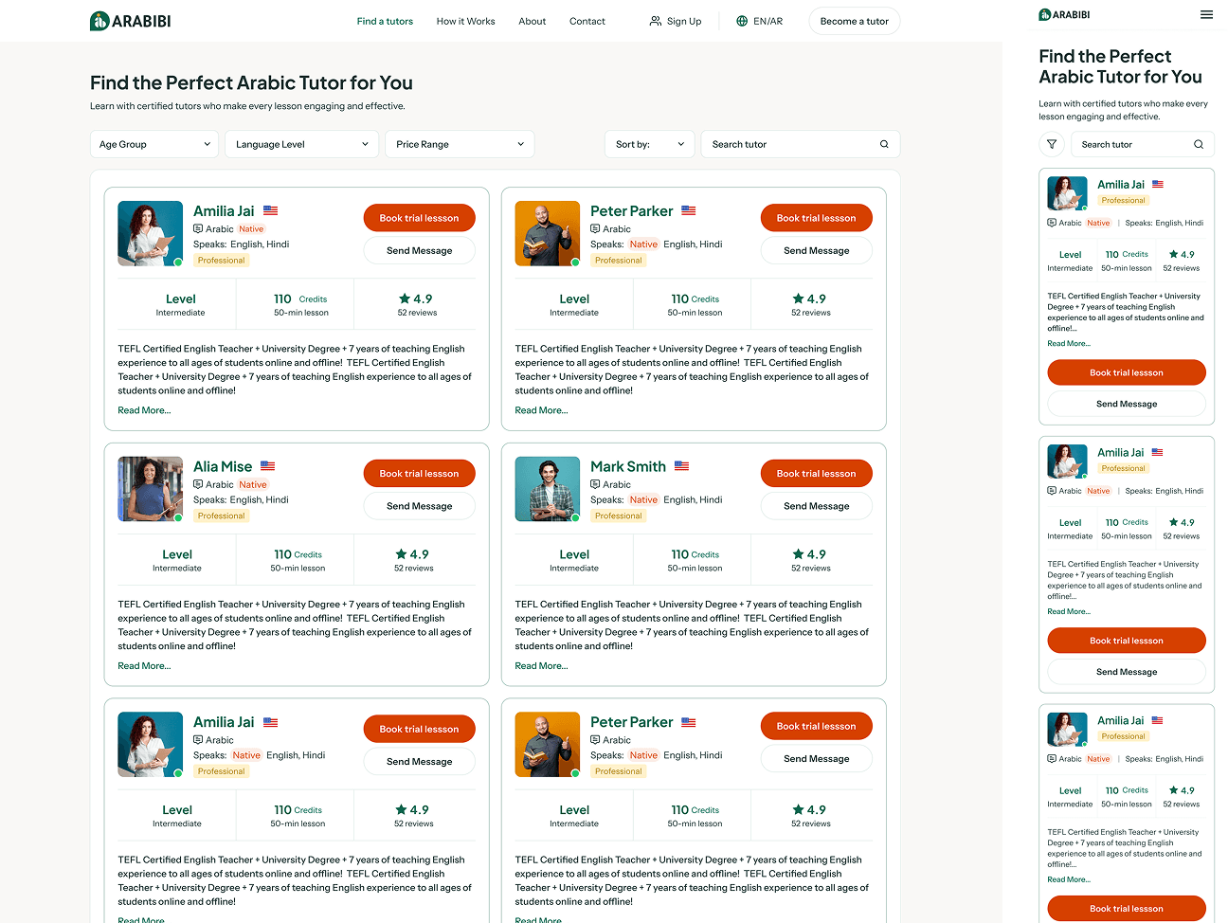
Task: Book a trial lesson with Mark Smith
Action: pos(817,474)
